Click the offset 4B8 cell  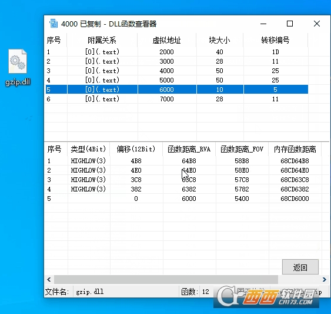point(136,161)
